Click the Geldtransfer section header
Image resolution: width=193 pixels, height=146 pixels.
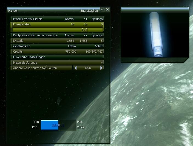[58, 46]
